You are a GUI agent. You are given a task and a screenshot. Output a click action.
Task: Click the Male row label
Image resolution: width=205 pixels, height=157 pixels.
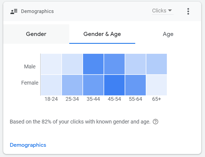30,66
